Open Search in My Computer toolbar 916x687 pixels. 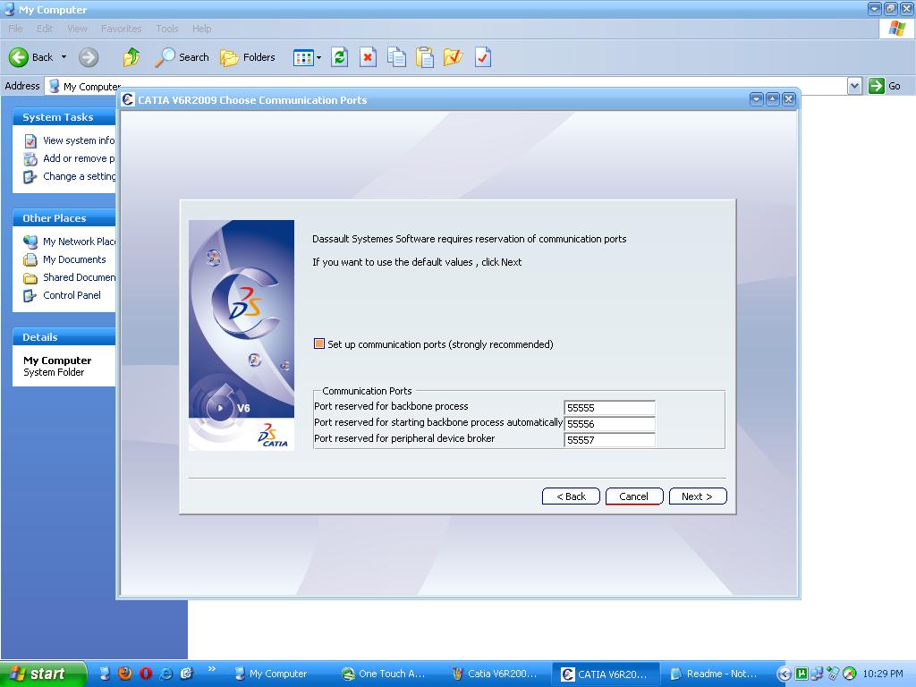click(182, 57)
